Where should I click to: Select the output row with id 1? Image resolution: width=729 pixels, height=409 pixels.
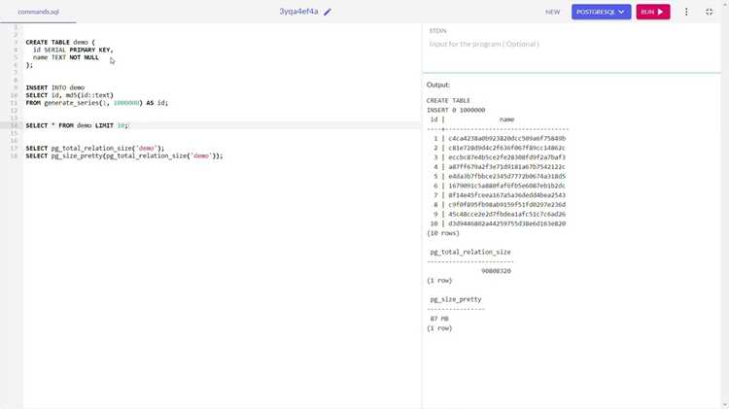coord(498,139)
